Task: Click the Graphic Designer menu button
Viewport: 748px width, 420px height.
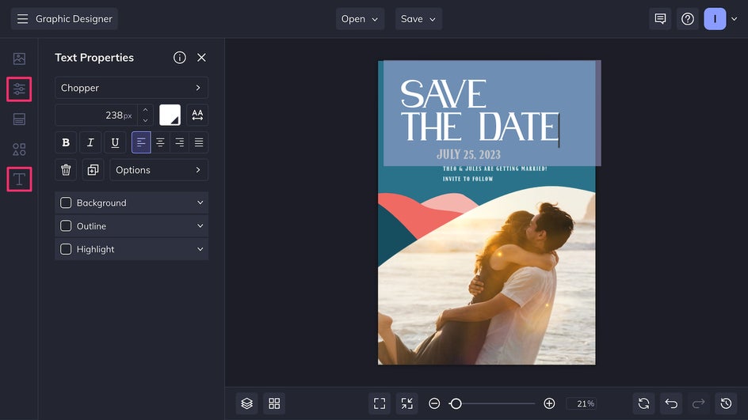Action: [64, 19]
